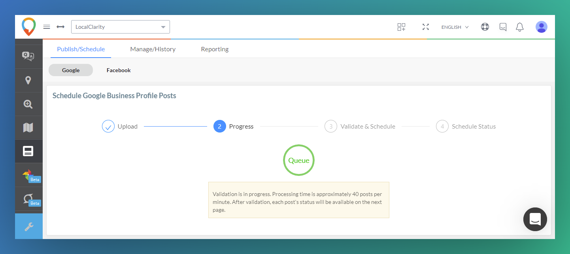Open the Q&A sidebar icon
Screen dimensions: 570x254
[x=28, y=56]
